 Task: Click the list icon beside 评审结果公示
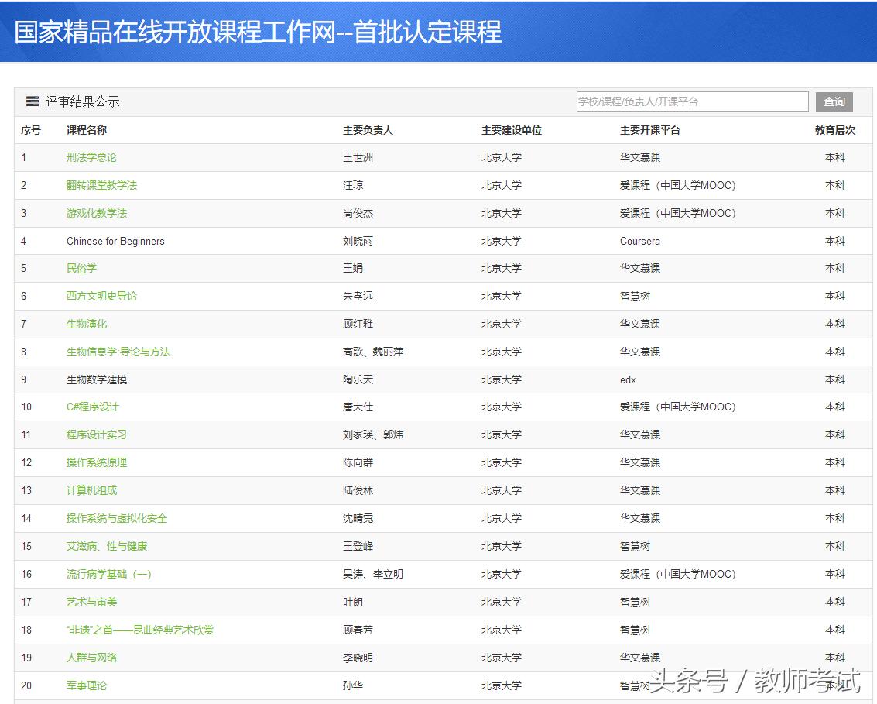point(32,101)
